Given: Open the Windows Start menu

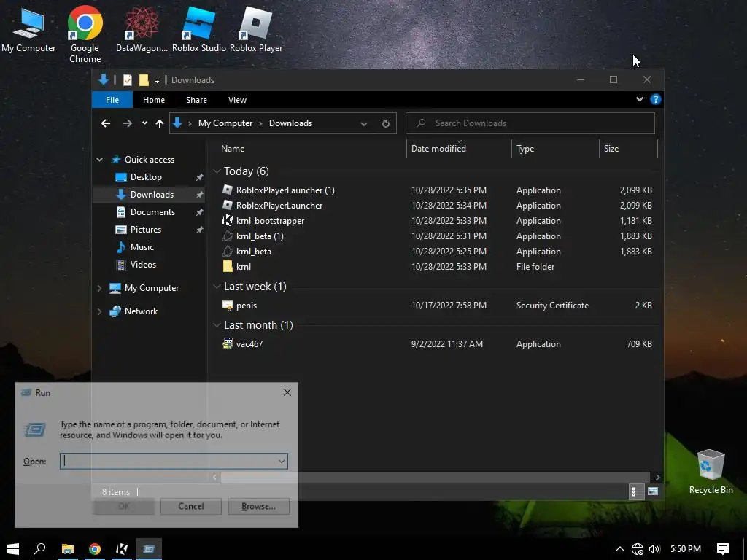Looking at the screenshot, I should click(13, 549).
